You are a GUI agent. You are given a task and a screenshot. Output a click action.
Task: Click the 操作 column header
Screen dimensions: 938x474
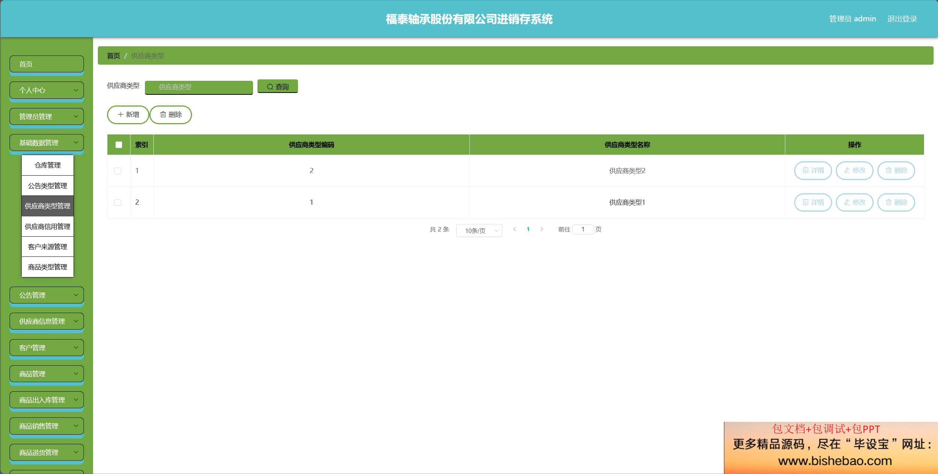(854, 145)
